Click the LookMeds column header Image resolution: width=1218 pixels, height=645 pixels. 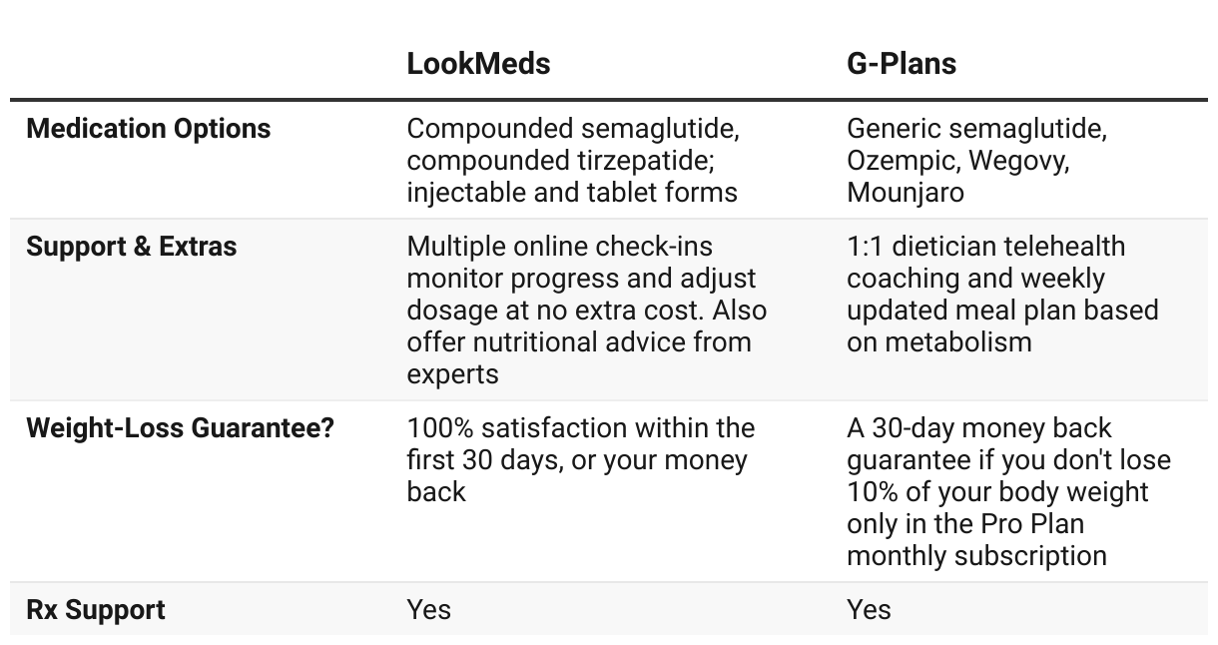478,64
